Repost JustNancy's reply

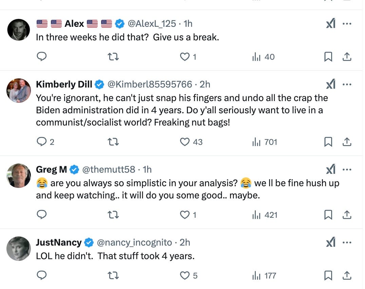113,275
